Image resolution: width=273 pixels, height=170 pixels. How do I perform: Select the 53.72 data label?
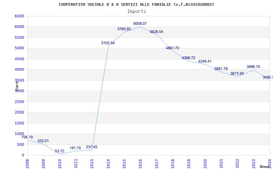click(x=59, y=151)
